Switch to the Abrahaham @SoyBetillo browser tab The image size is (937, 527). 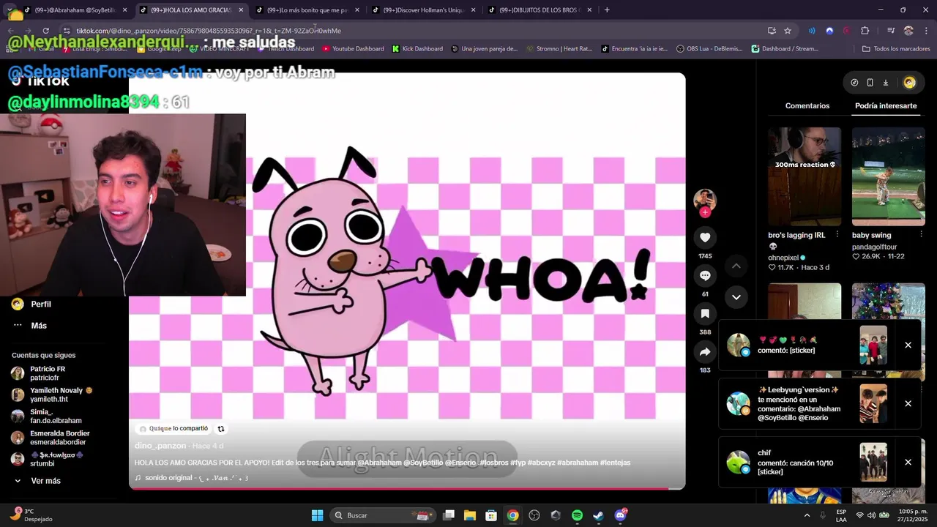(75, 10)
